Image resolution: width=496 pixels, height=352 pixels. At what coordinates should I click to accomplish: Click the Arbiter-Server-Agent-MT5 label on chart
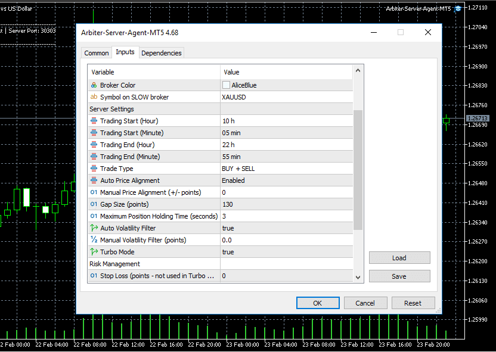click(418, 9)
